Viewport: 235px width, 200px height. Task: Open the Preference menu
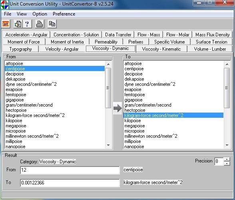(x=64, y=14)
